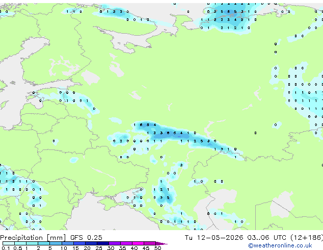Click the '50' legend scale label
The height and width of the screenshot is (250, 323).
(x=157, y=248)
